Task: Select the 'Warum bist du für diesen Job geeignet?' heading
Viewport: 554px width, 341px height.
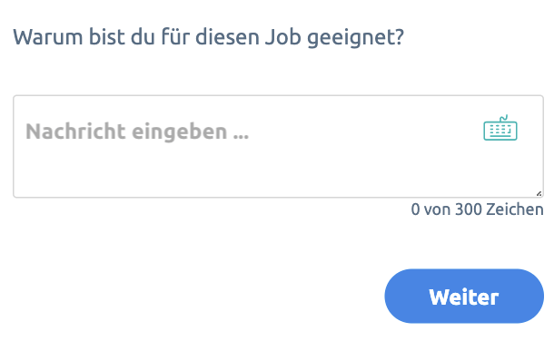Action: (209, 37)
